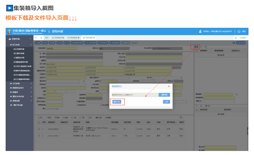Click goods code 2202190090 in row 1
This screenshot has height=155, width=254.
pyautogui.click(x=53, y=129)
